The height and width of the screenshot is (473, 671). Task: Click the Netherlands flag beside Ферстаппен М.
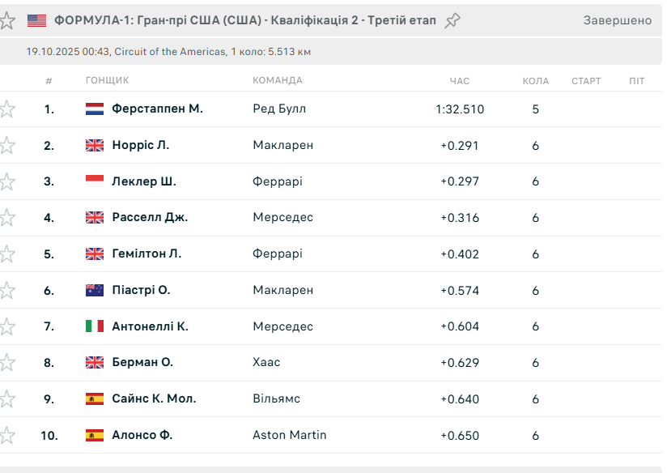pyautogui.click(x=95, y=109)
